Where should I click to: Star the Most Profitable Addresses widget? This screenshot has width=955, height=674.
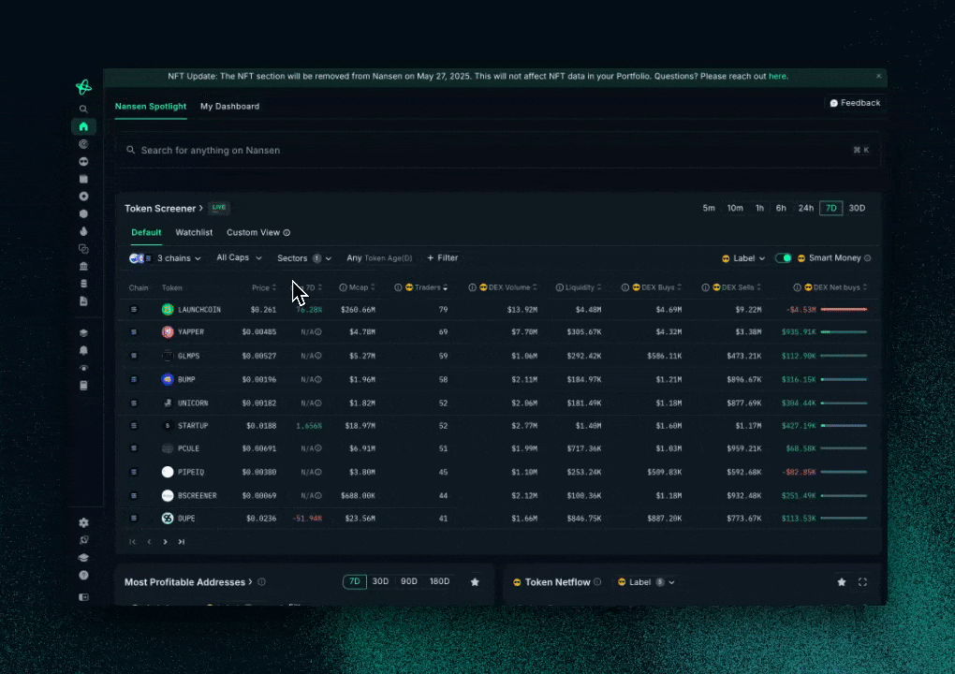475,582
